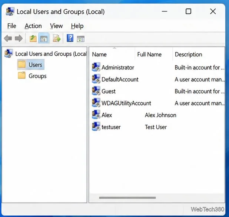The image size is (229, 217).
Task: Click the Administrator user account icon
Action: (96, 67)
